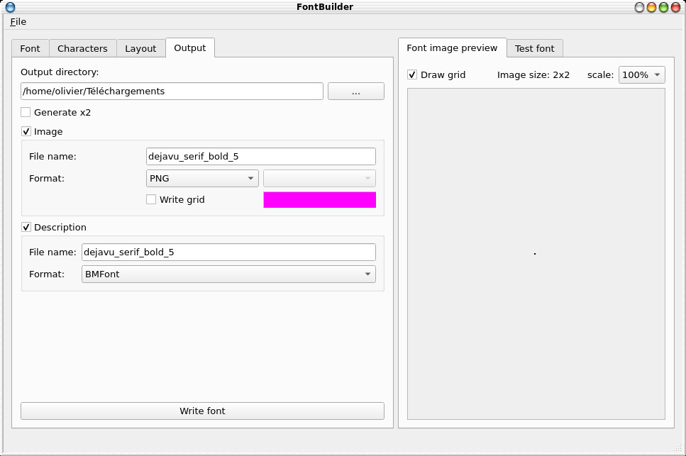Expand the PNG image format dropdown
686x456 pixels.
(201, 179)
